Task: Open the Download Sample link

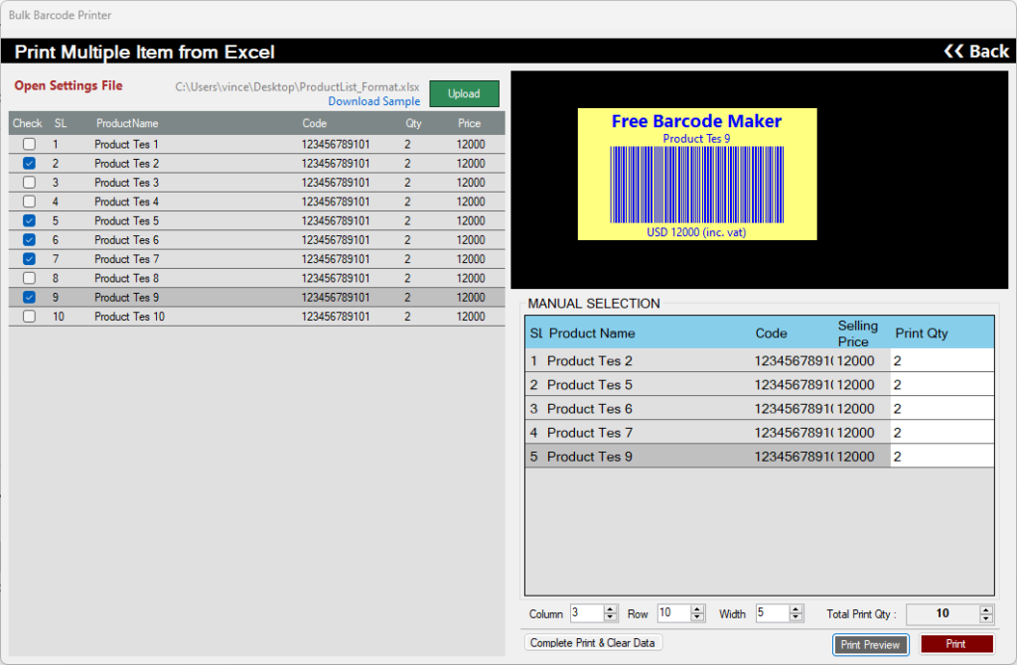Action: pyautogui.click(x=373, y=101)
